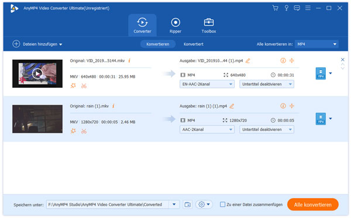Expand the Alle konvertieren in MP4 dropdown
The image size is (351, 218).
316,44
